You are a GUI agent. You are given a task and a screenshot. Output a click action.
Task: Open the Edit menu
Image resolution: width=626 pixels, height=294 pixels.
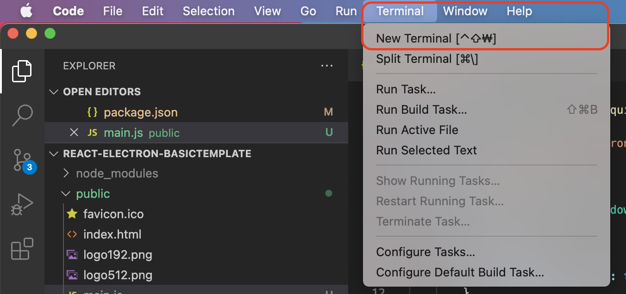click(153, 11)
